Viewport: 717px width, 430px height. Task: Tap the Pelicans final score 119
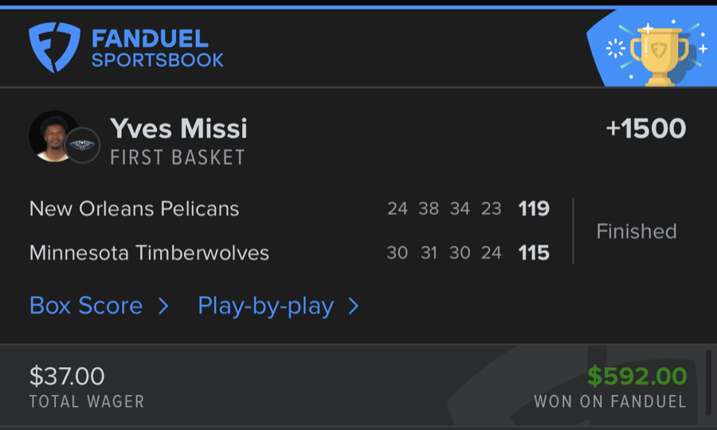tap(534, 209)
